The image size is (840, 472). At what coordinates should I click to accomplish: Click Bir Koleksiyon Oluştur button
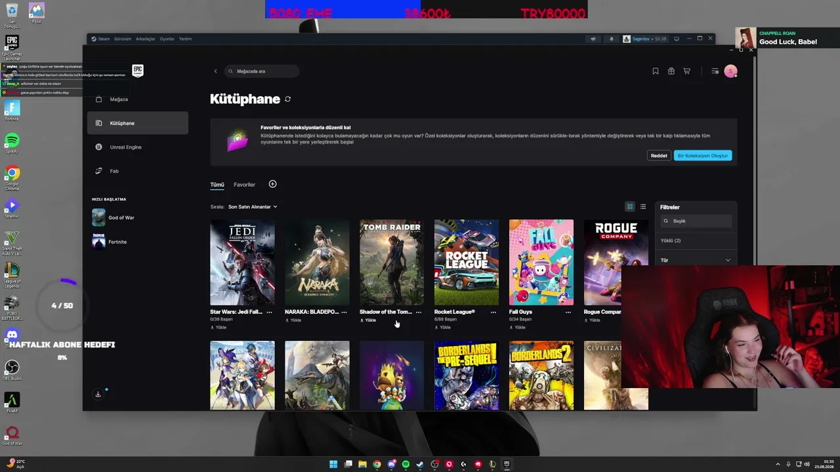coord(703,155)
